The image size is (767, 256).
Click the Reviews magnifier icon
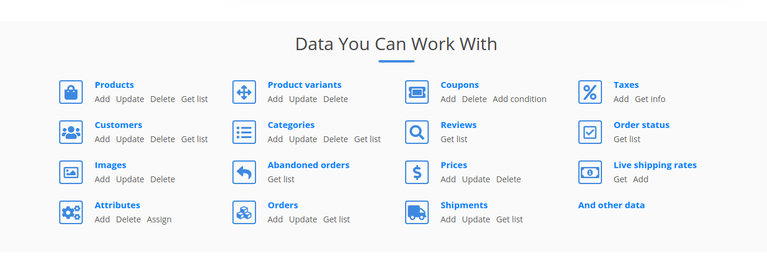click(417, 132)
